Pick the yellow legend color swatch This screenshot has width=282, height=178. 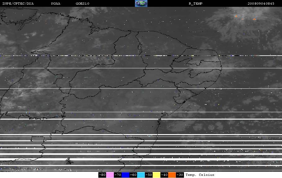[x=156, y=175]
